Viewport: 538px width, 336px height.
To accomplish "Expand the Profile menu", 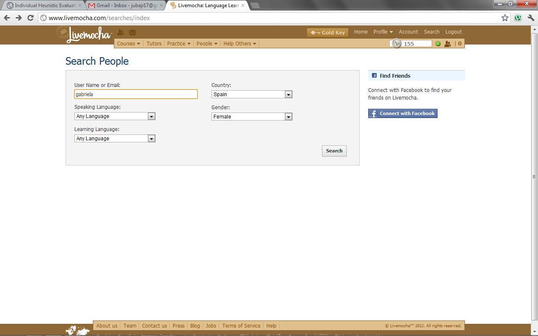I will tap(383, 32).
